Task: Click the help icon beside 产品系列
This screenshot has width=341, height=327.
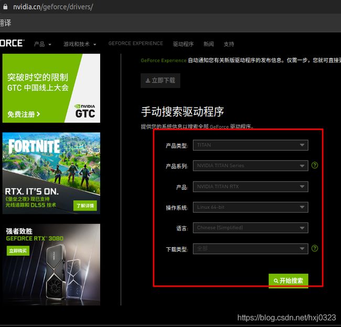Action: point(314,165)
